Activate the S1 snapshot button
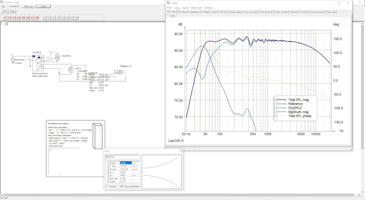This screenshot has width=365, height=200. pos(5,18)
